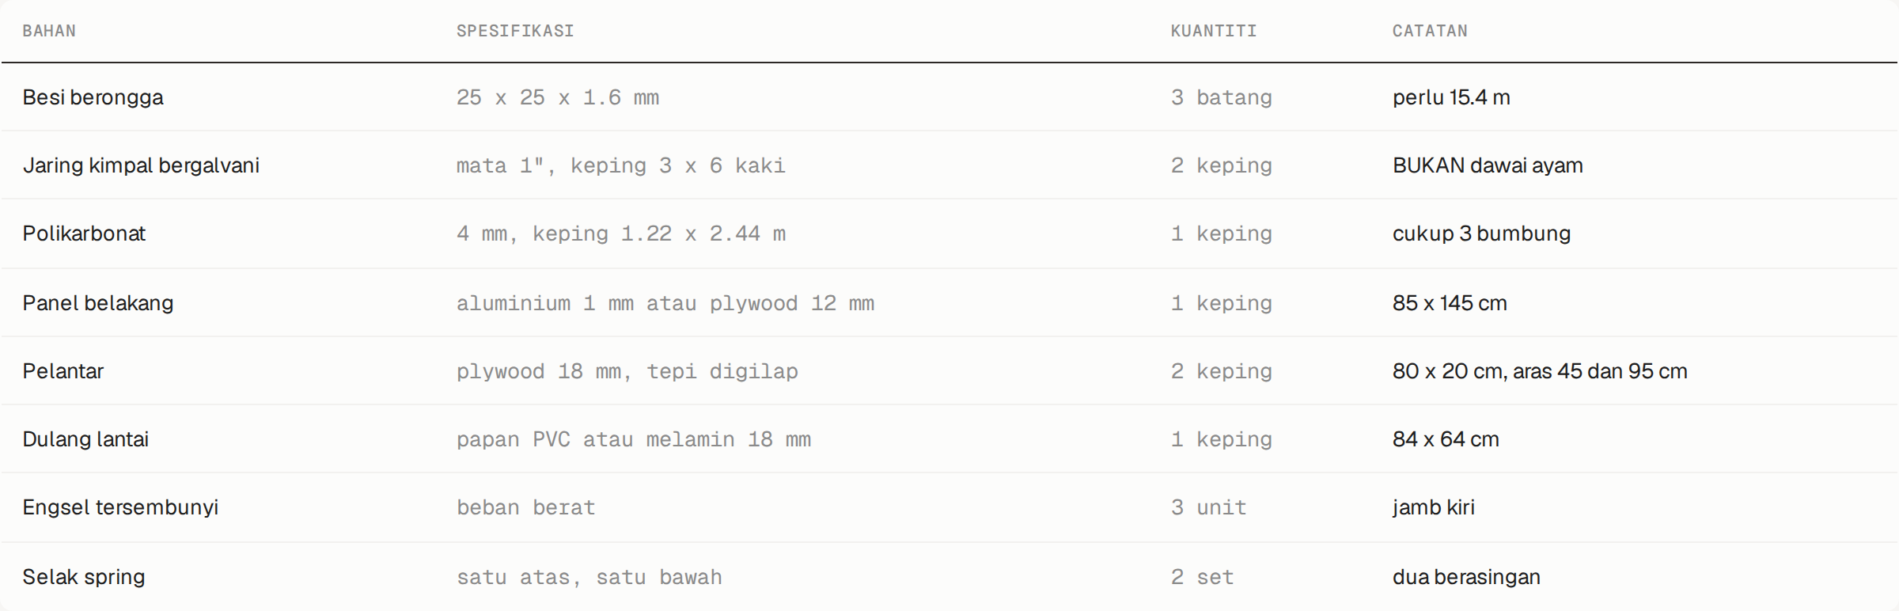Click the KUANTITI column header
1899x611 pixels.
coord(1214,31)
